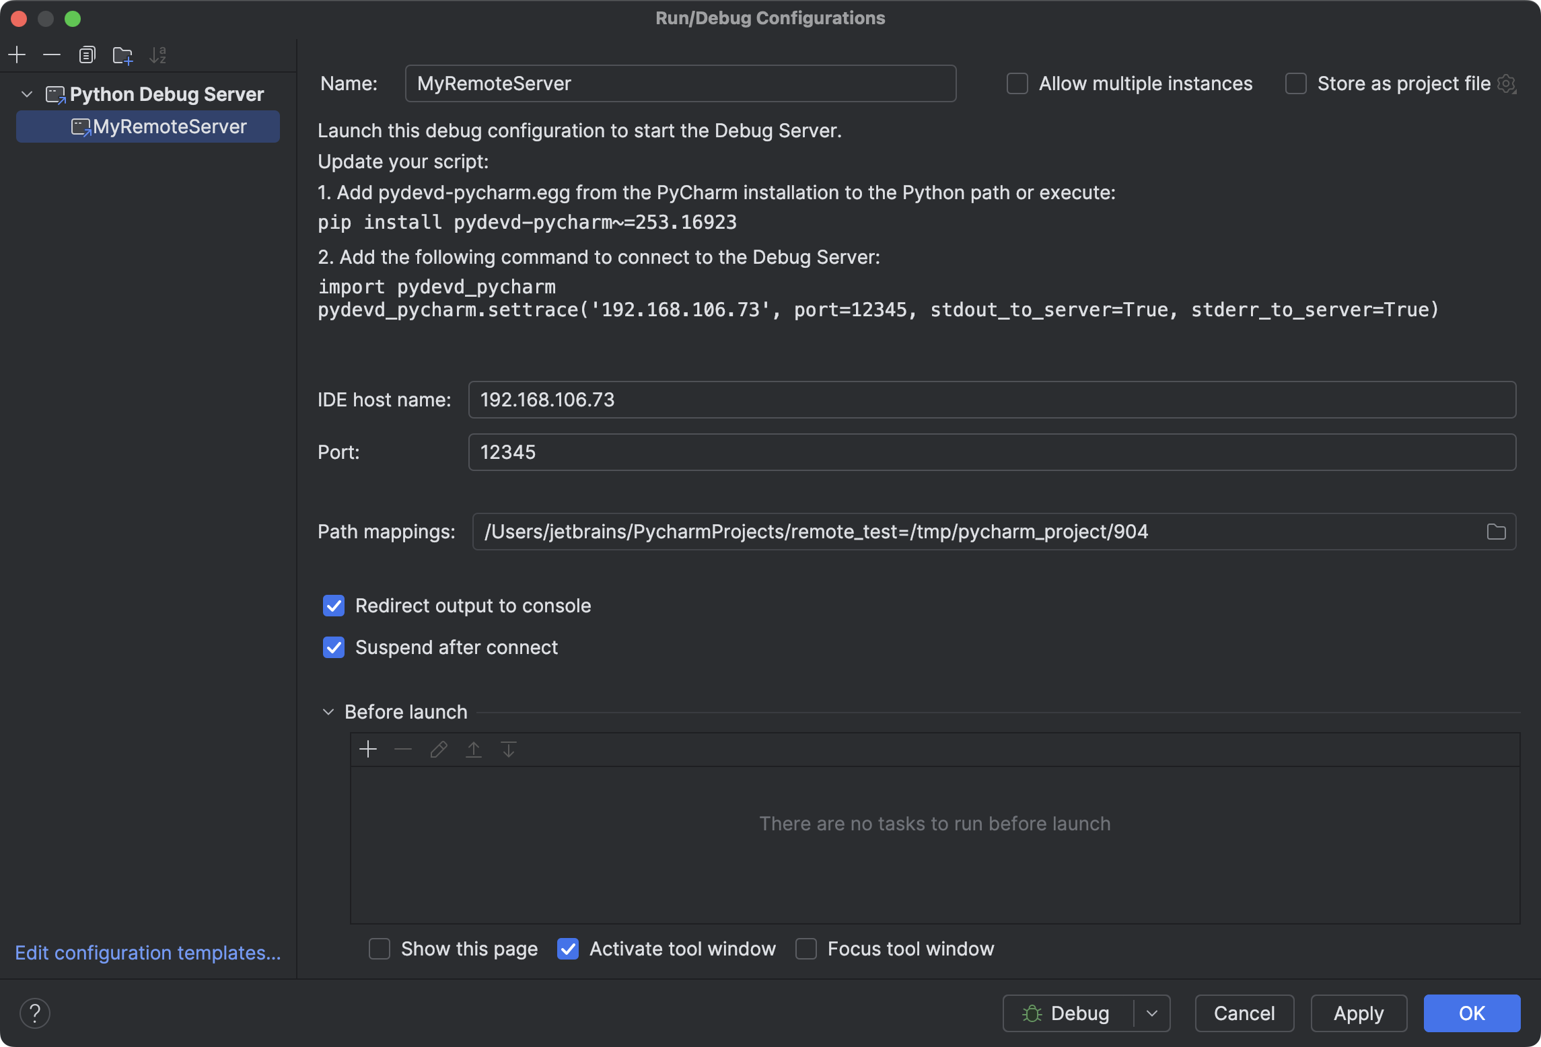Enable Allow multiple instances
Viewport: 1541px width, 1047px height.
point(1016,83)
